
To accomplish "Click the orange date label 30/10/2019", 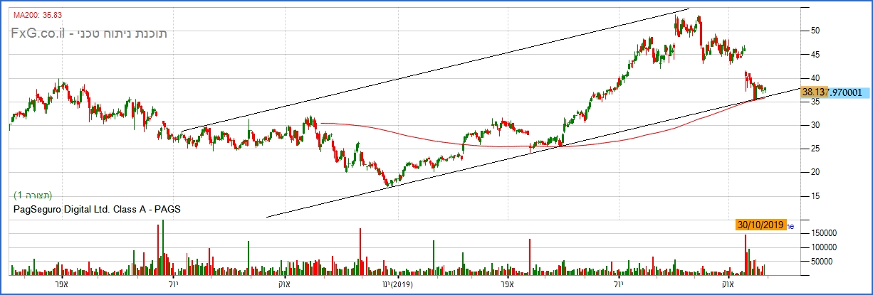I will [761, 225].
